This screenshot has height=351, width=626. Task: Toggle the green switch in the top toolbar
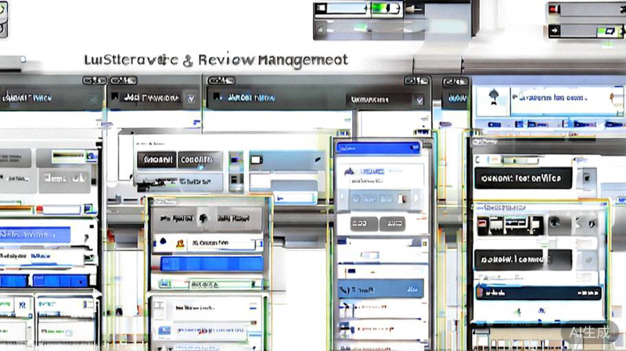coord(383,9)
